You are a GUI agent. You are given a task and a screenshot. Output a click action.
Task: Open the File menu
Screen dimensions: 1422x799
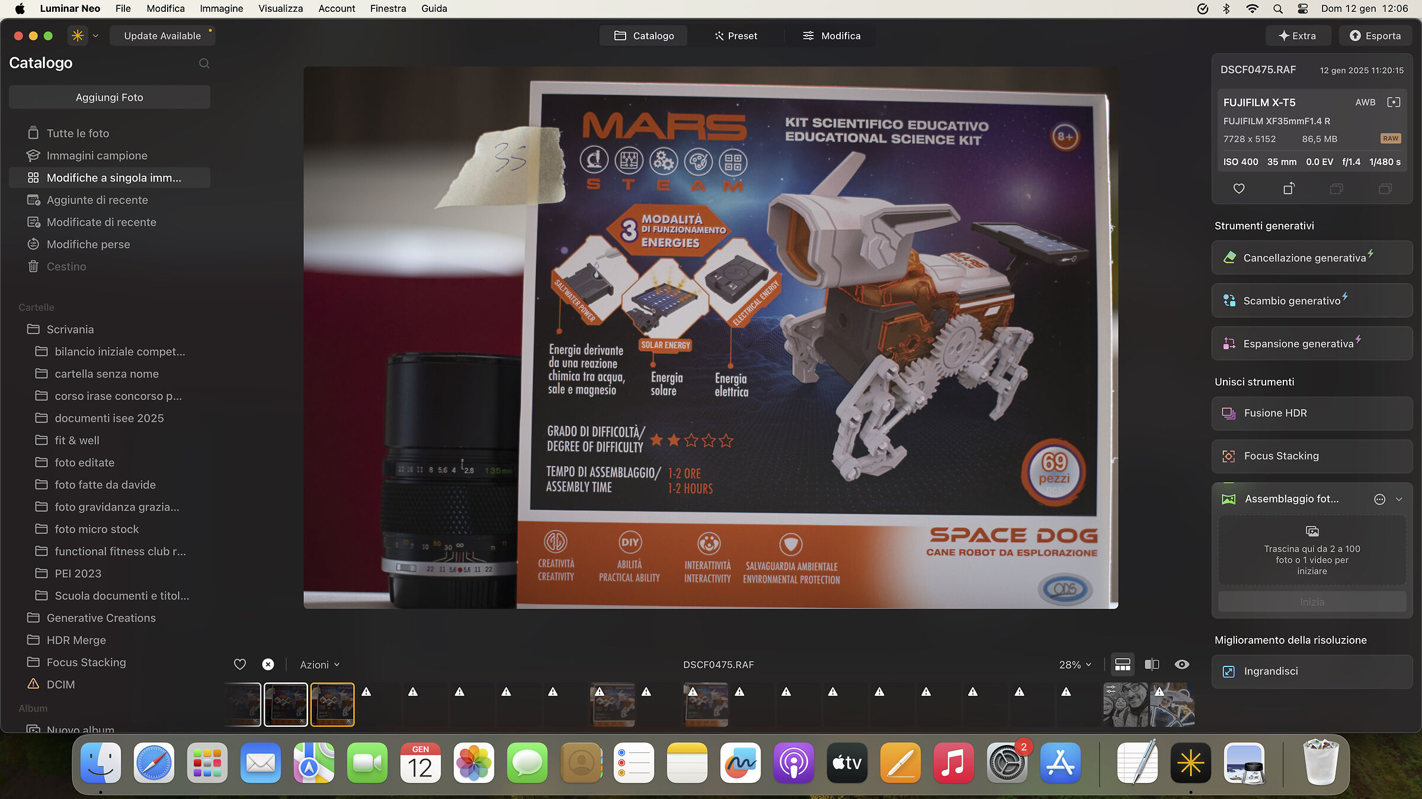tap(123, 8)
